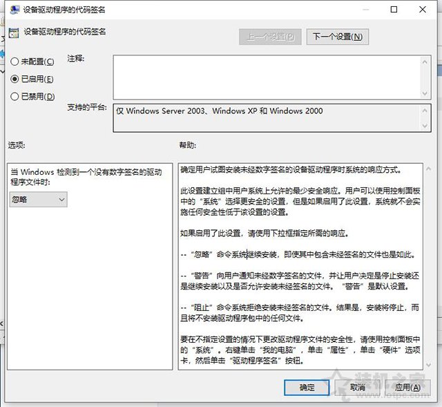The image size is (442, 407).
Task: Click the 取消 button
Action: tap(357, 387)
